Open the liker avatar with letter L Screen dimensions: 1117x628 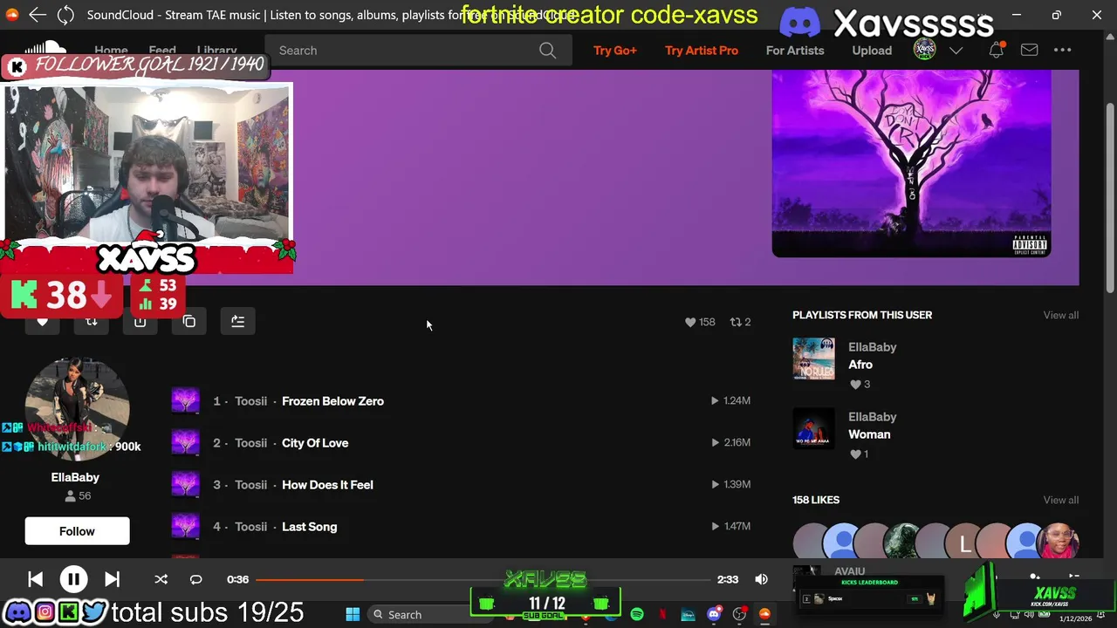click(964, 543)
